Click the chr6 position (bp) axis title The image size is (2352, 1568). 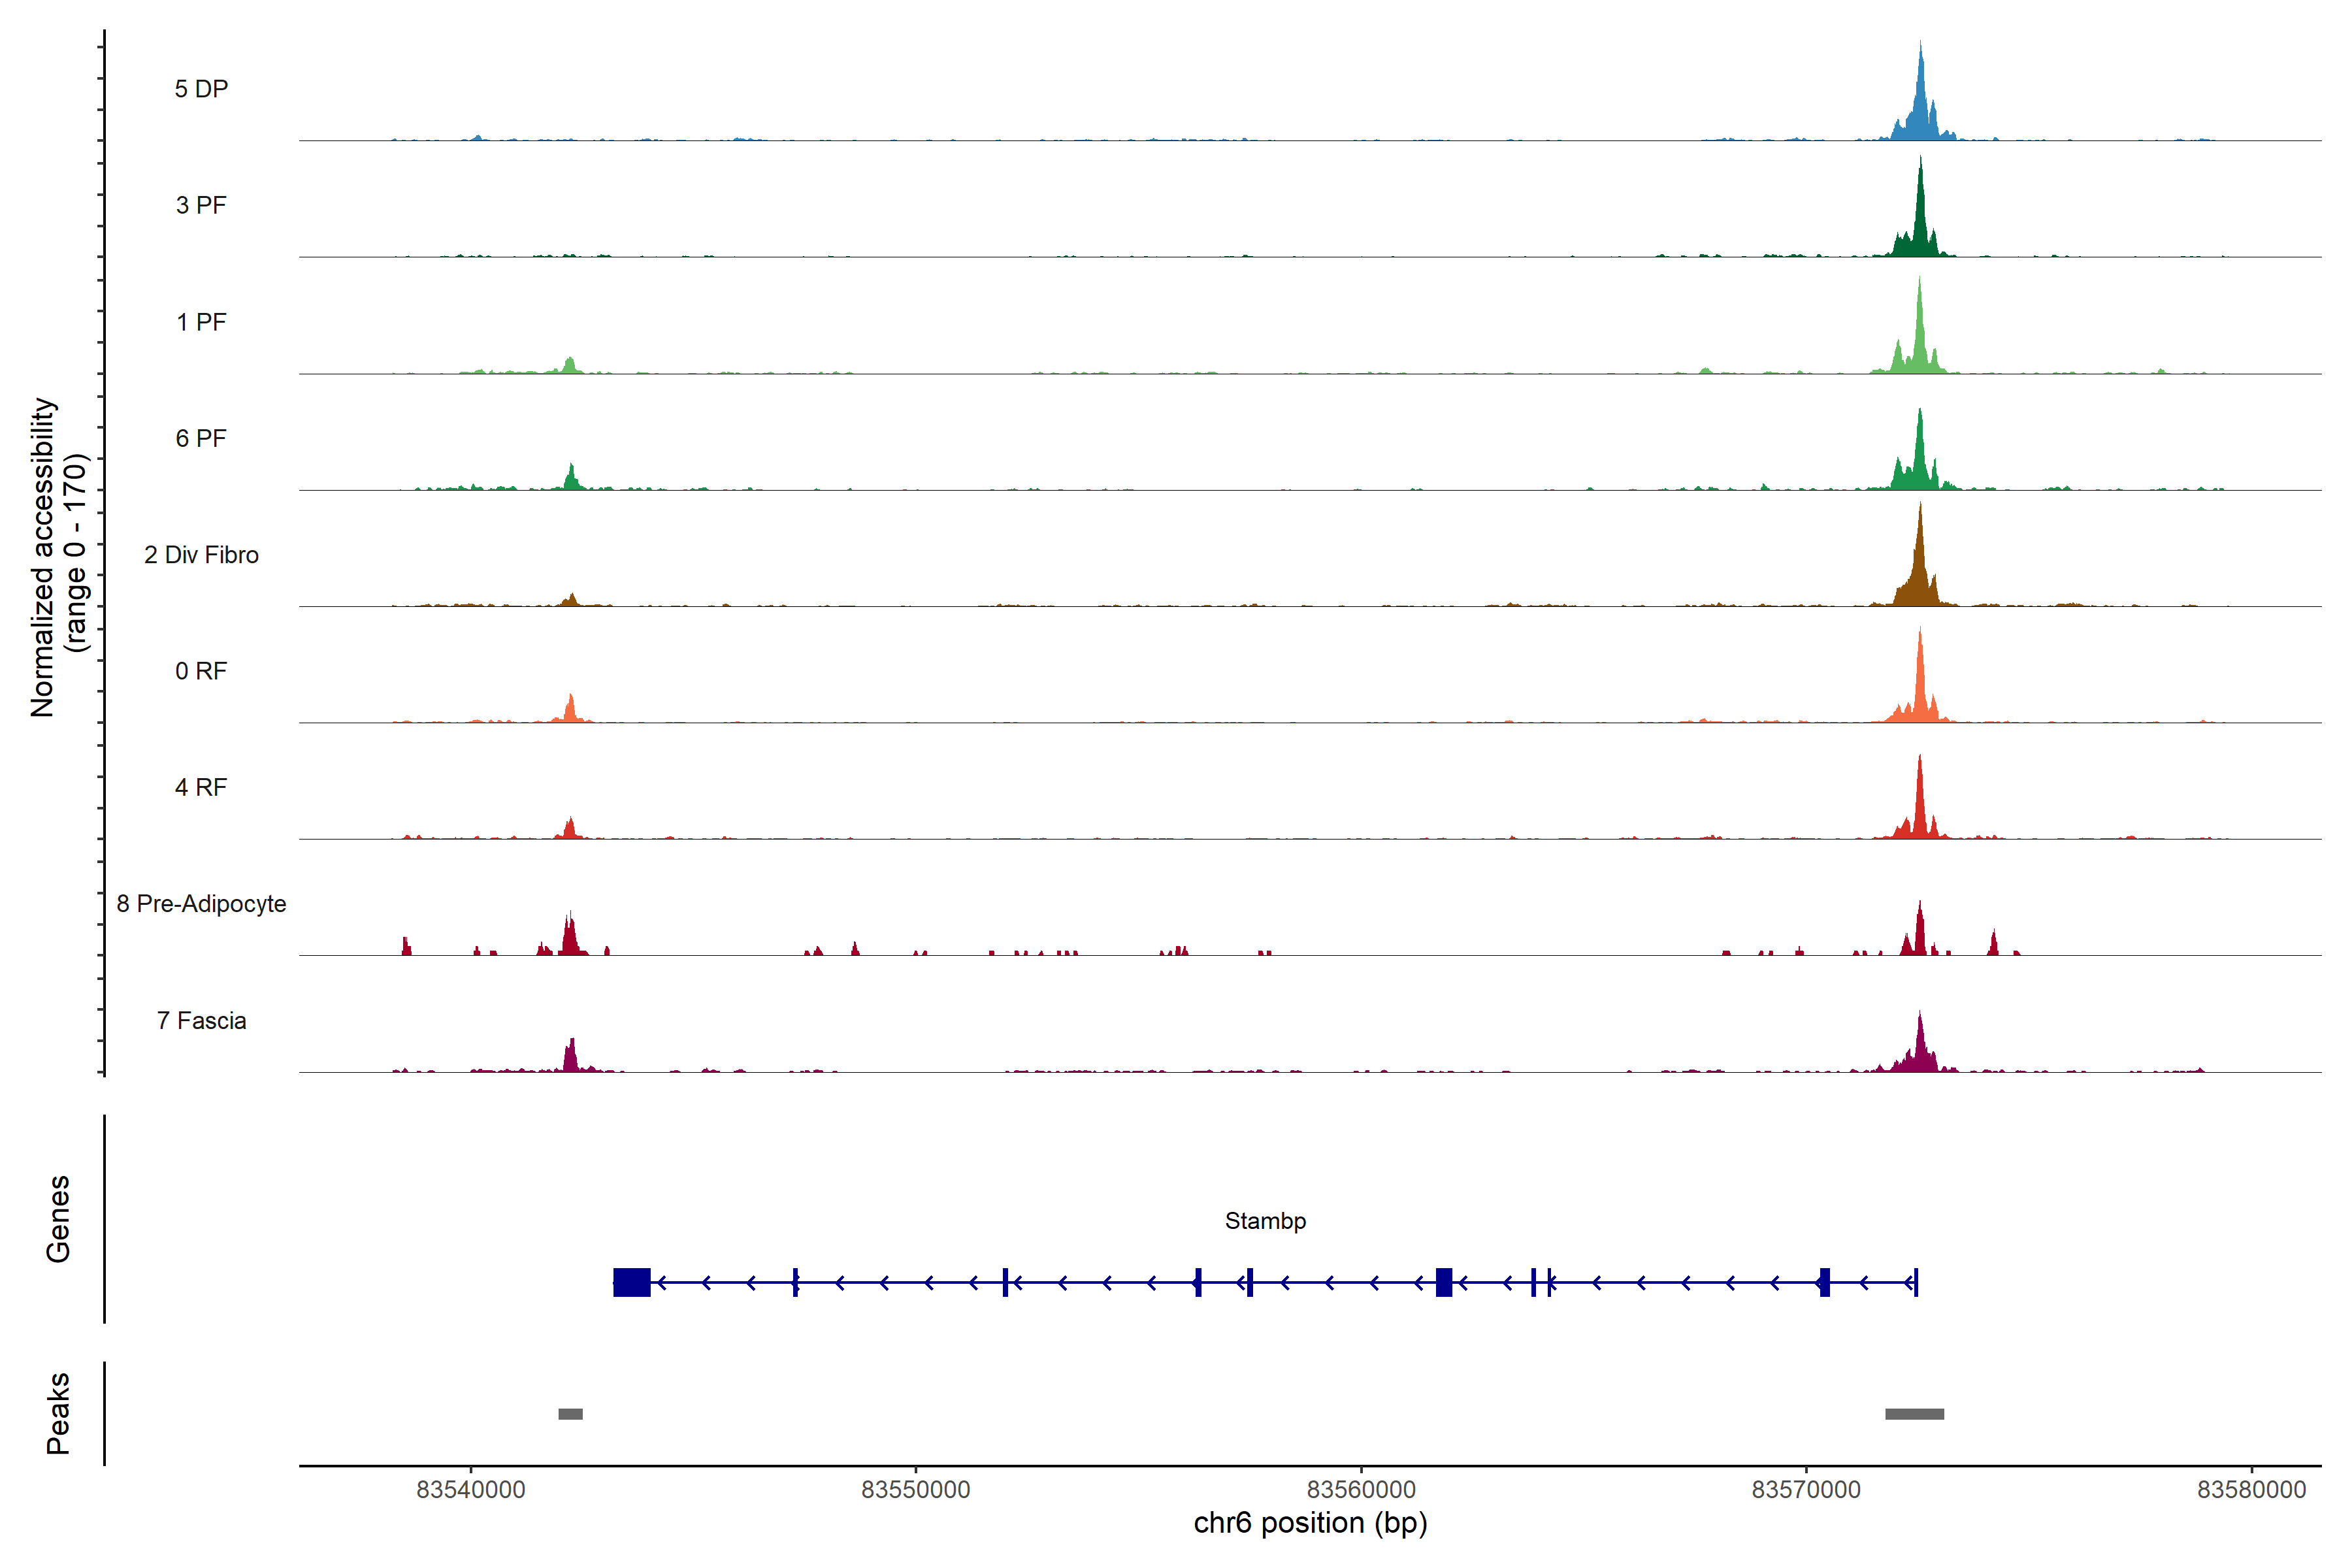click(1310, 1523)
